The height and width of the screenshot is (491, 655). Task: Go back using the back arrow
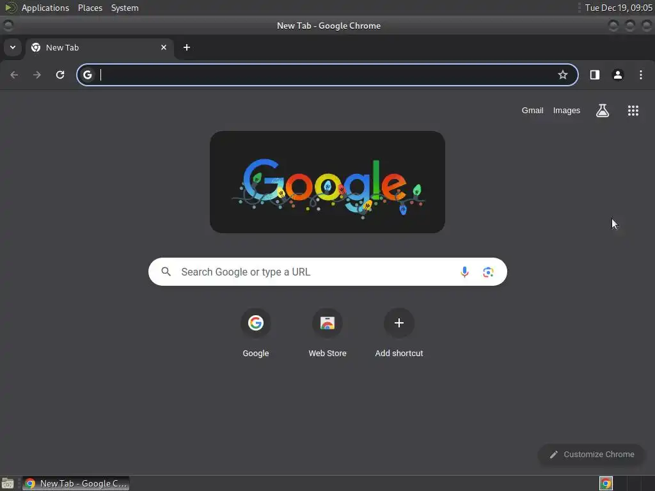(x=14, y=75)
